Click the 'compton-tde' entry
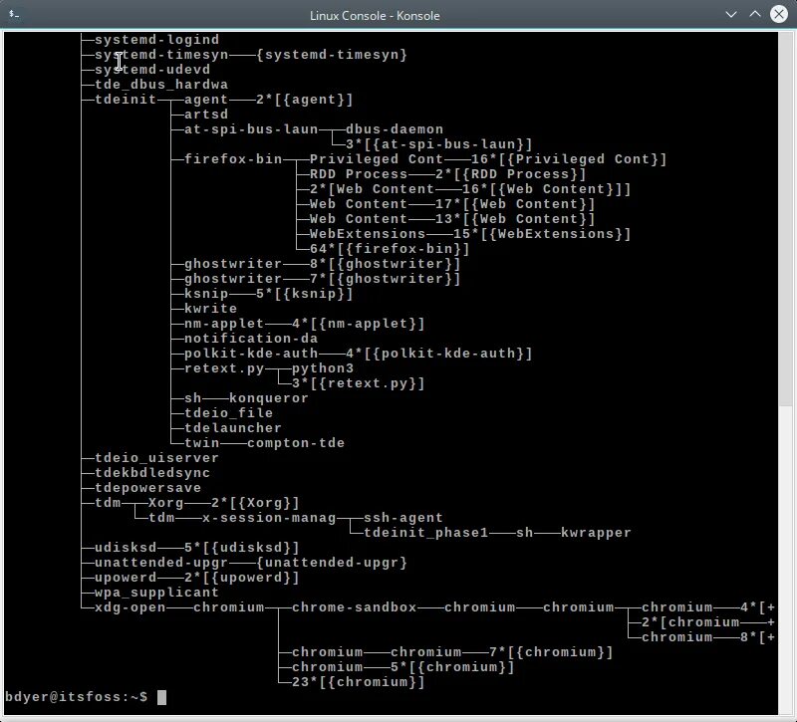797x722 pixels. click(296, 443)
